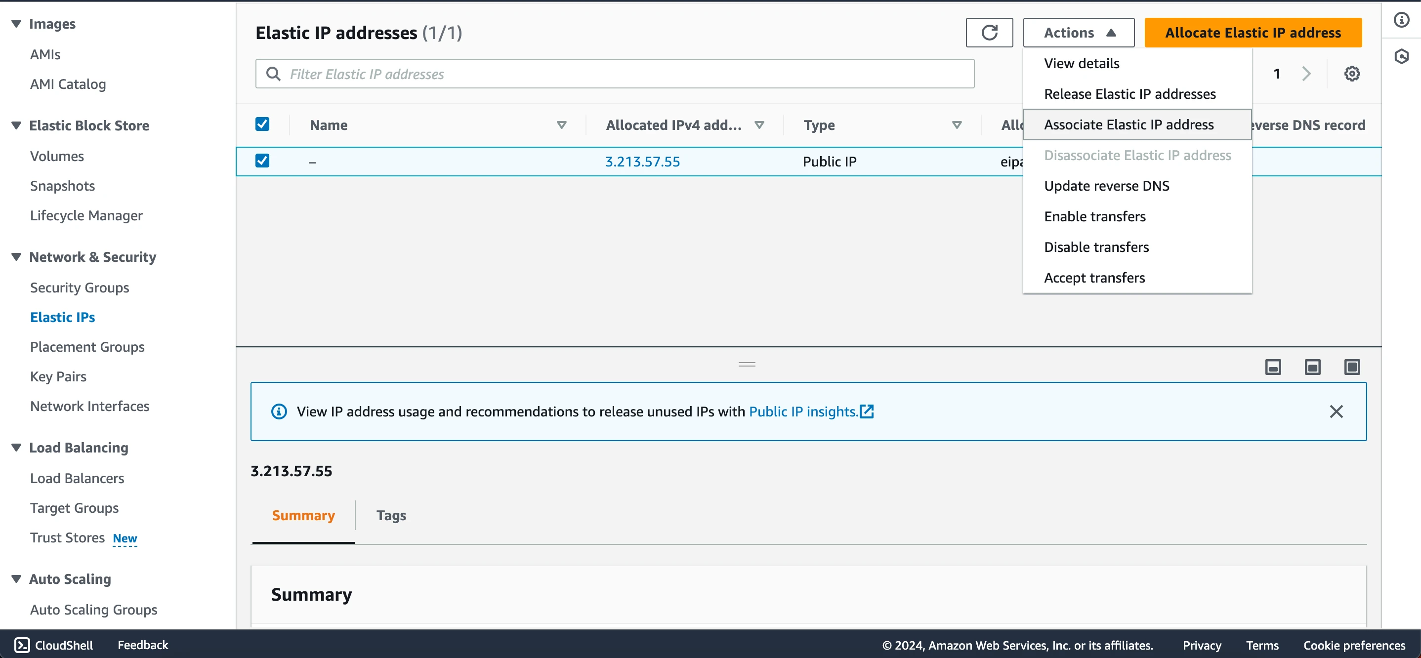Uncheck the 3.213.57.55 row checkbox
This screenshot has width=1421, height=658.
coord(262,161)
